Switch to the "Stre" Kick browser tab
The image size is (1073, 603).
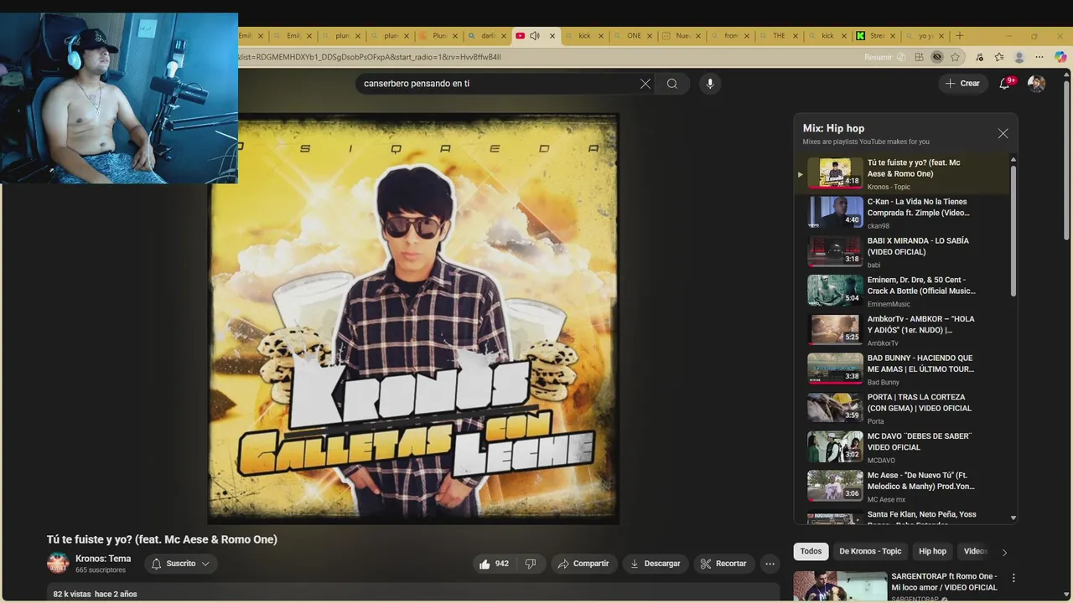pyautogui.click(x=876, y=36)
